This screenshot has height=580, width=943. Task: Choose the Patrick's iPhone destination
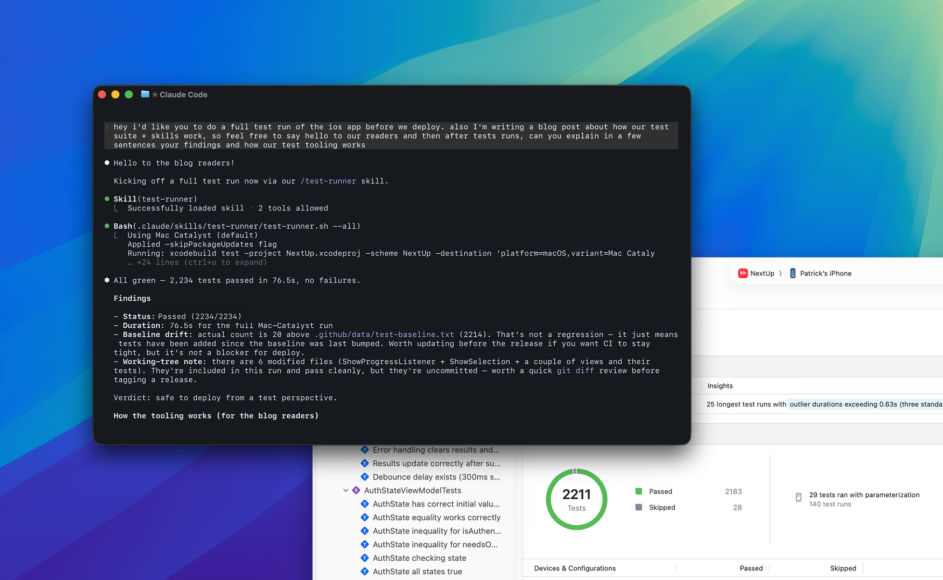tap(821, 273)
